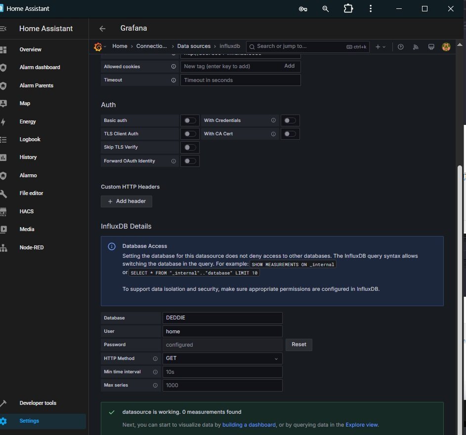Click the With Credentials info icon
The height and width of the screenshot is (435, 466).
click(273, 120)
